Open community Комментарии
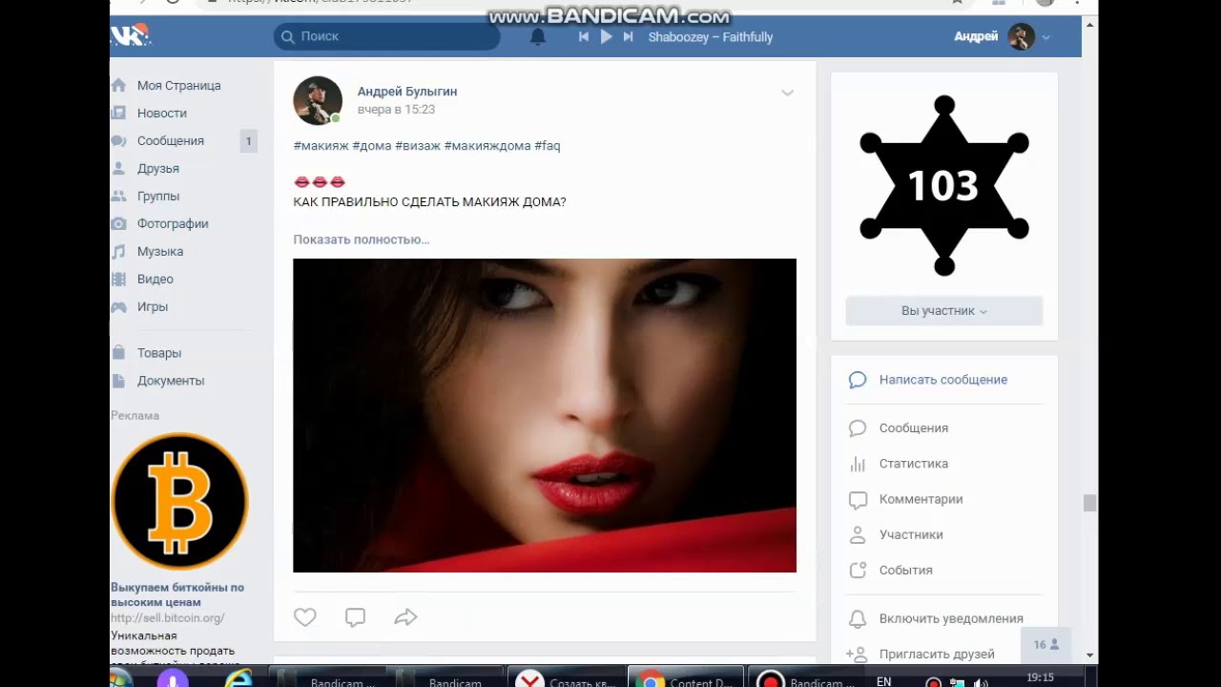The image size is (1221, 687). click(921, 499)
